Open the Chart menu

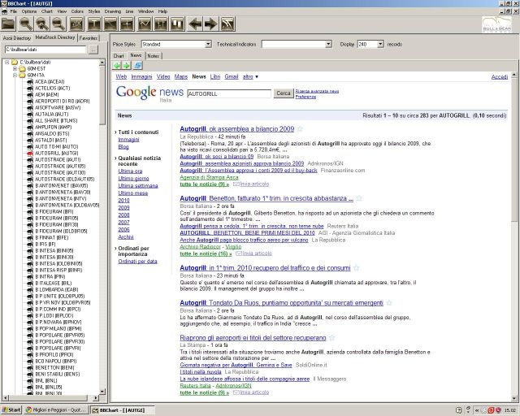[47, 11]
